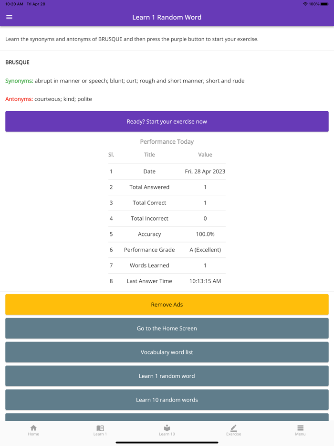Tap the battery indicator in status bar
The image size is (334, 446).
[x=325, y=3]
